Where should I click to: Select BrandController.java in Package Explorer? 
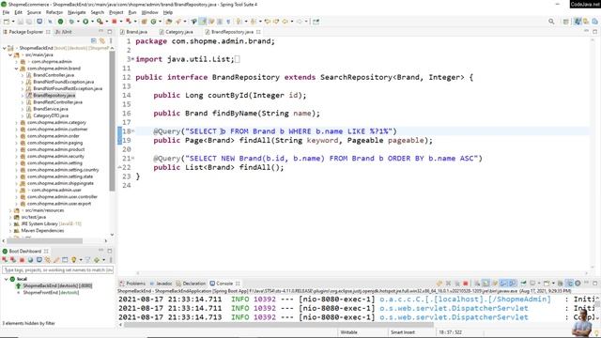[54, 75]
